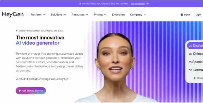The height and width of the screenshot is (103, 203).
Task: Click Get Started for Free
Action: click(31, 91)
